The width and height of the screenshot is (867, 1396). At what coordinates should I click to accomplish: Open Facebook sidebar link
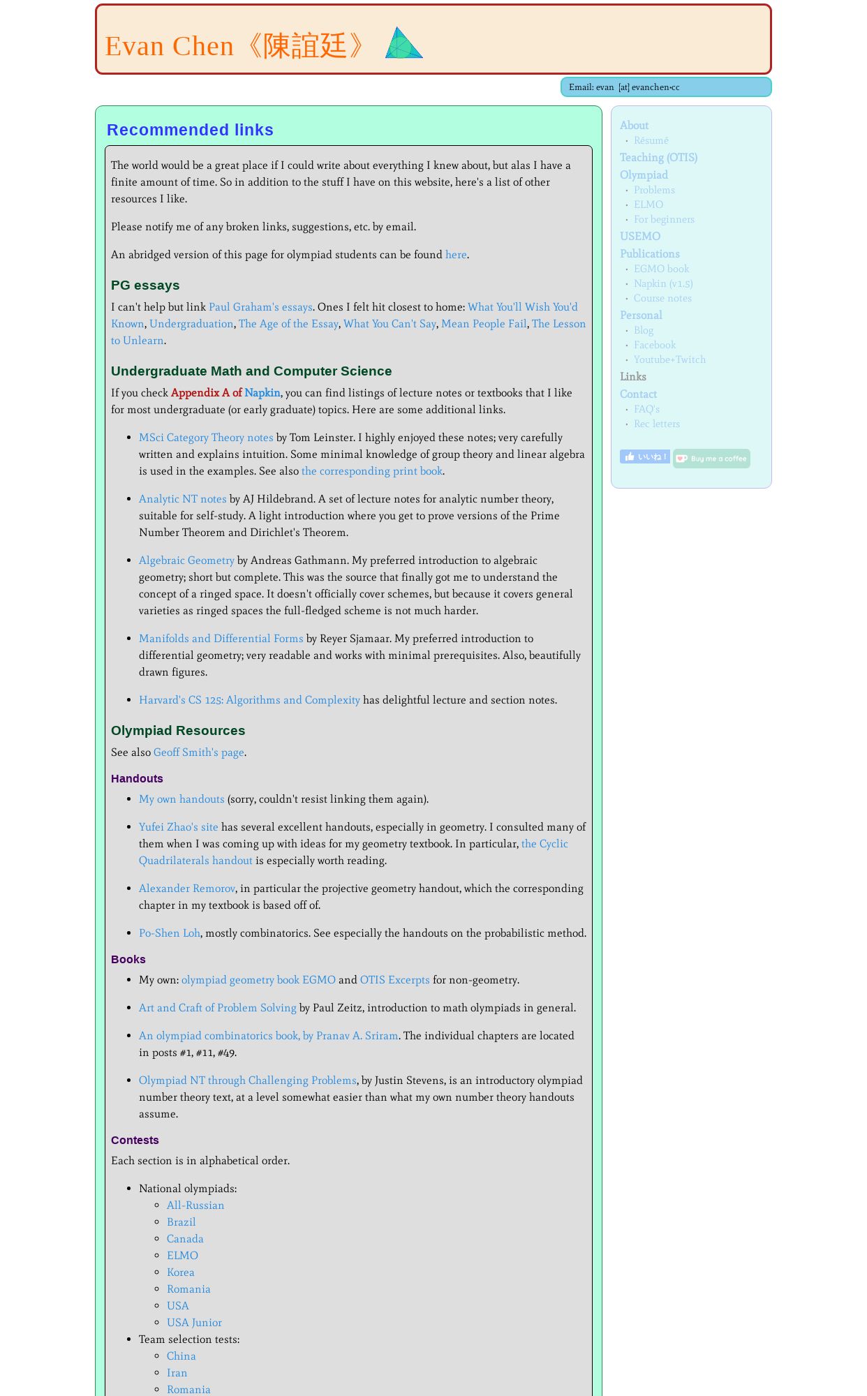click(655, 345)
